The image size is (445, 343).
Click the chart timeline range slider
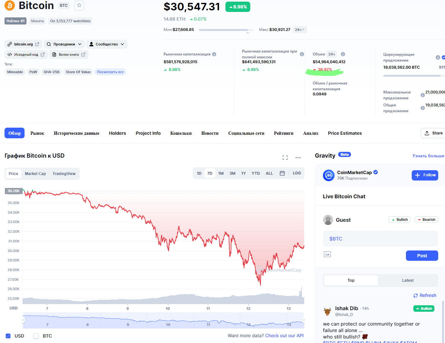click(x=163, y=320)
